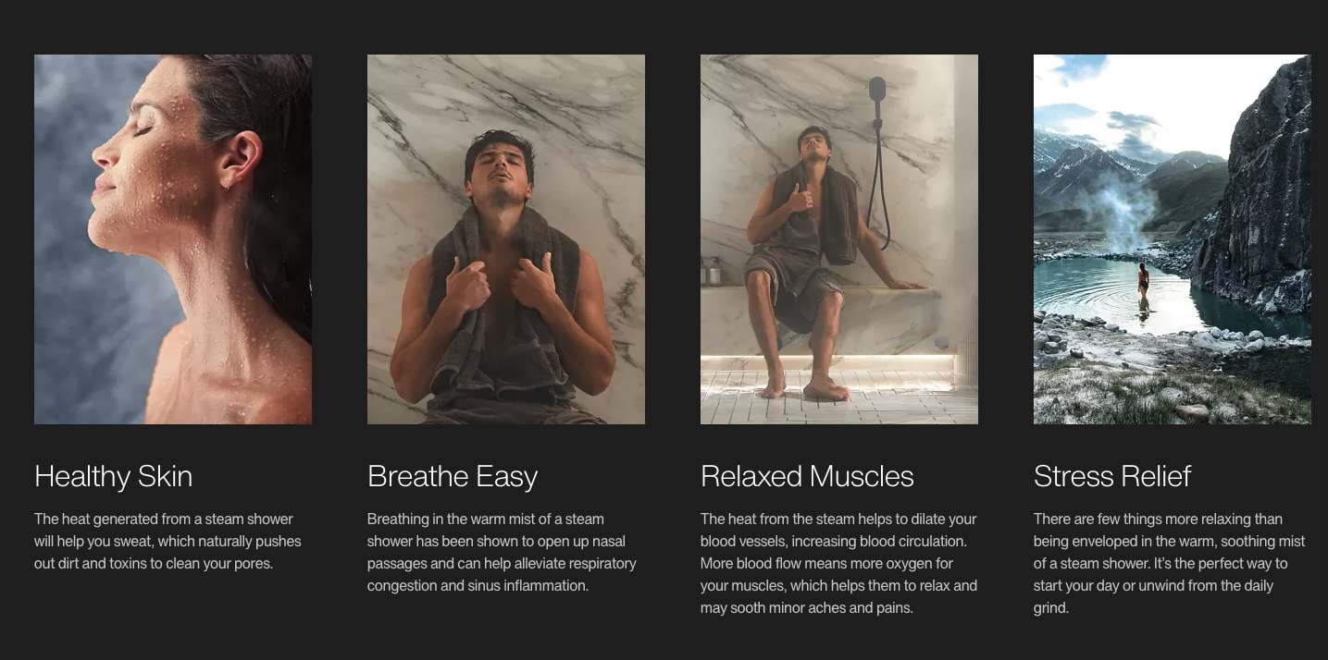Select the 'Breathe Easy' heading
Image resolution: width=1328 pixels, height=660 pixels.
453,477
